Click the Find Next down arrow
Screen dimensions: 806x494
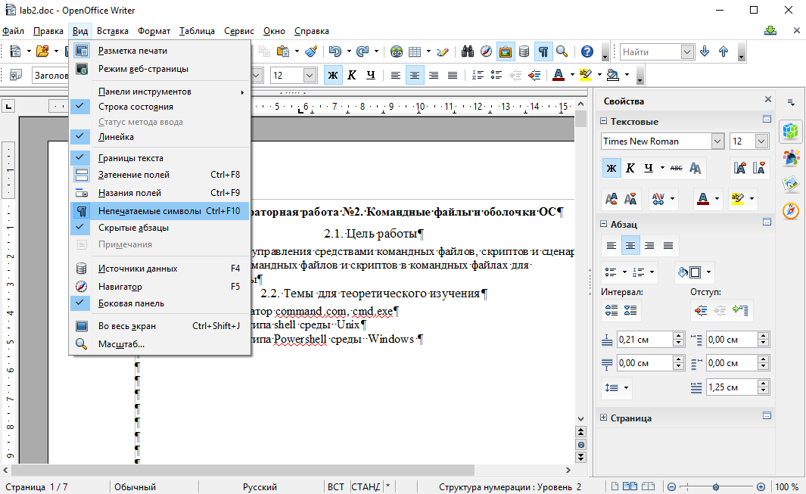click(x=705, y=51)
